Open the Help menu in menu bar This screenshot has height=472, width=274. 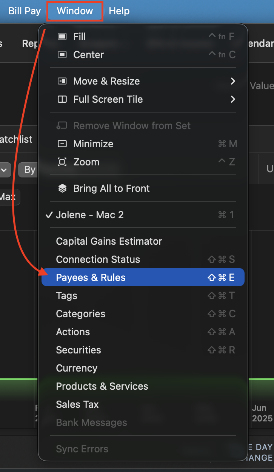coord(119,11)
